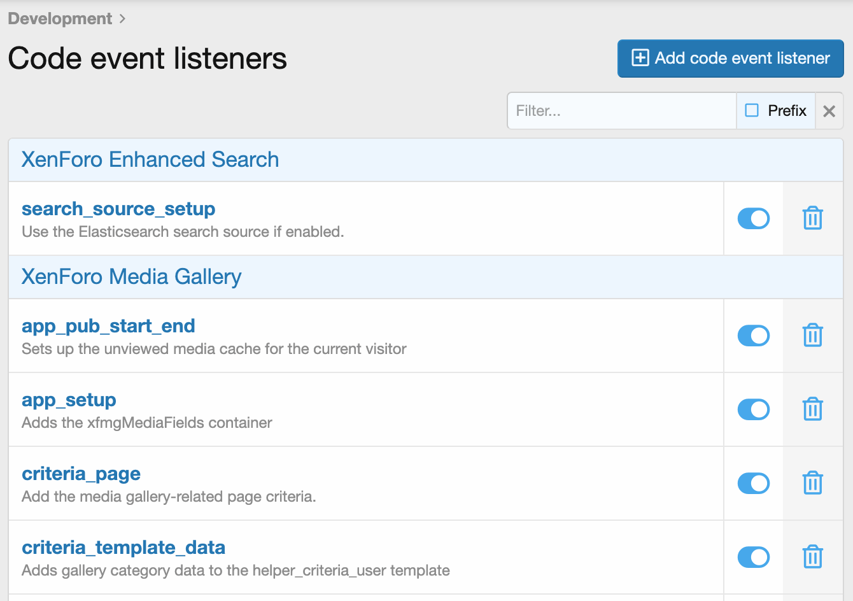Remove the criteria_page listener via trash icon

(812, 483)
